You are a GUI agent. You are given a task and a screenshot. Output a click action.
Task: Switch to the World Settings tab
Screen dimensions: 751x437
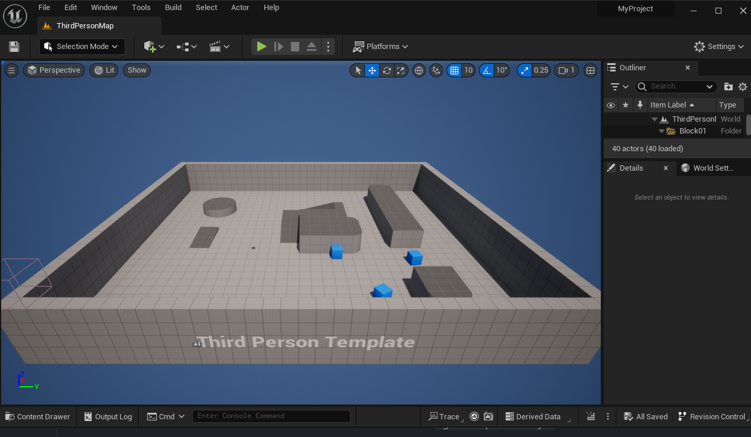707,168
